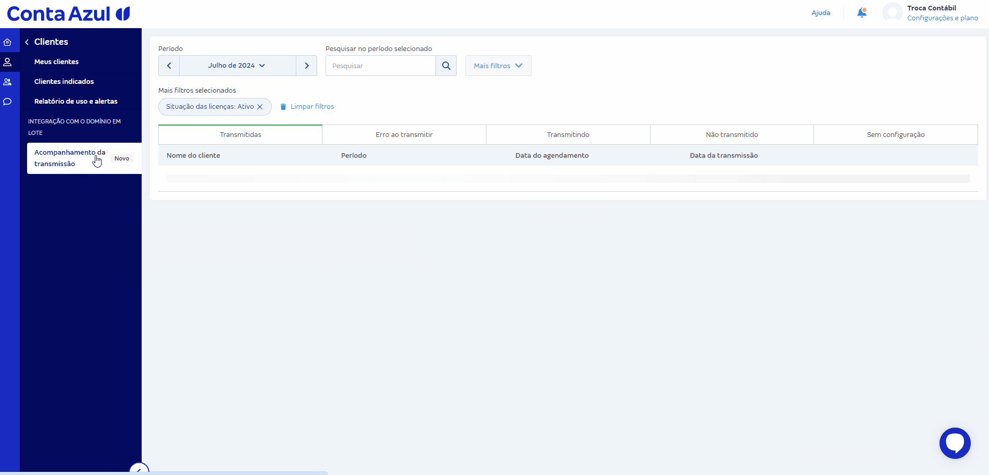Open the home icon in sidebar
This screenshot has height=475, width=989.
[x=8, y=42]
